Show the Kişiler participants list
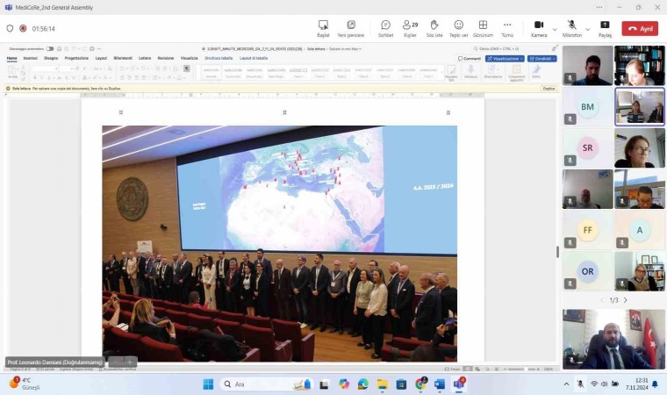Image resolution: width=667 pixels, height=395 pixels. [409, 27]
